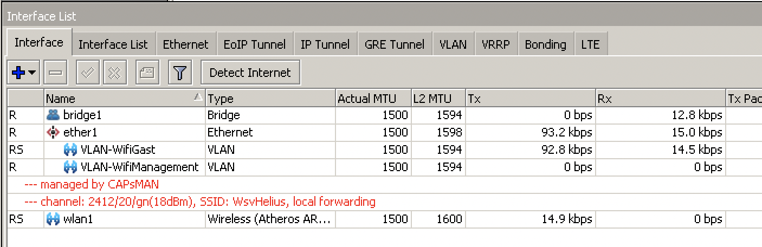Open the Bonding tab
This screenshot has width=762, height=247.
[545, 44]
